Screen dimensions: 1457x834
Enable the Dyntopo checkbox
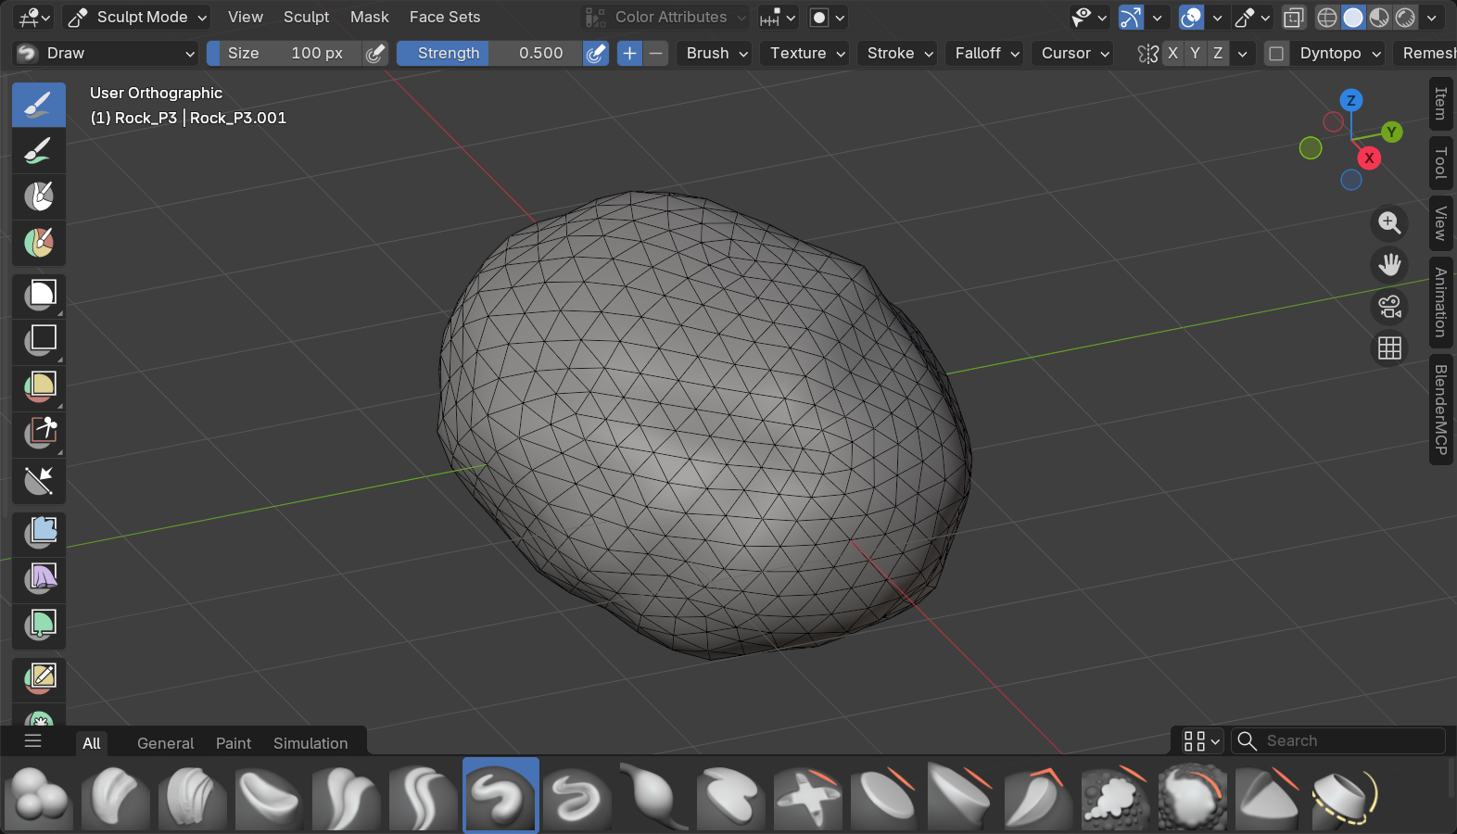click(1276, 54)
